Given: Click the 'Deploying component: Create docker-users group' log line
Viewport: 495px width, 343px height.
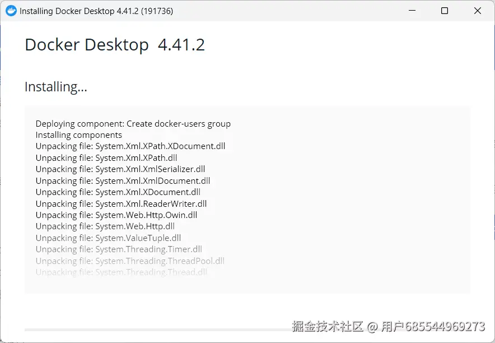Looking at the screenshot, I should tap(133, 123).
